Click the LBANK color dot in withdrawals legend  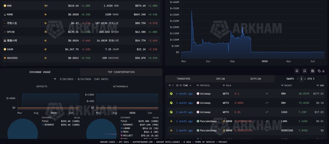click(x=122, y=128)
